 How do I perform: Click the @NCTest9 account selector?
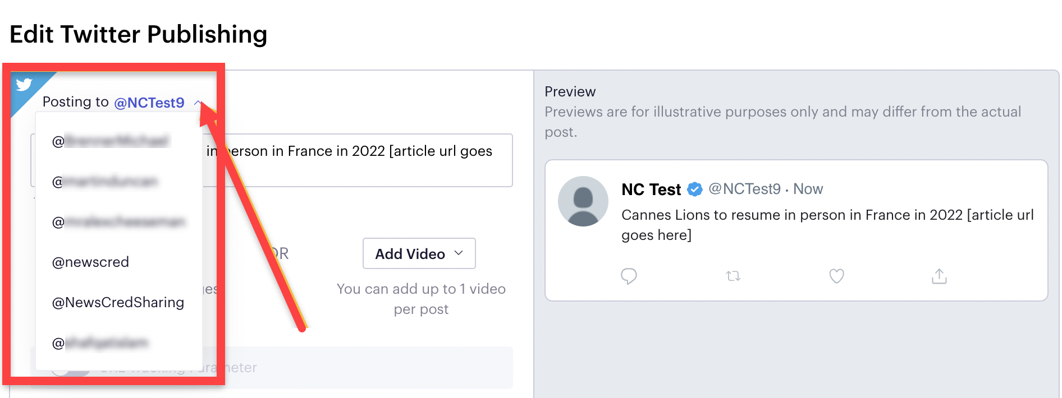(x=149, y=103)
